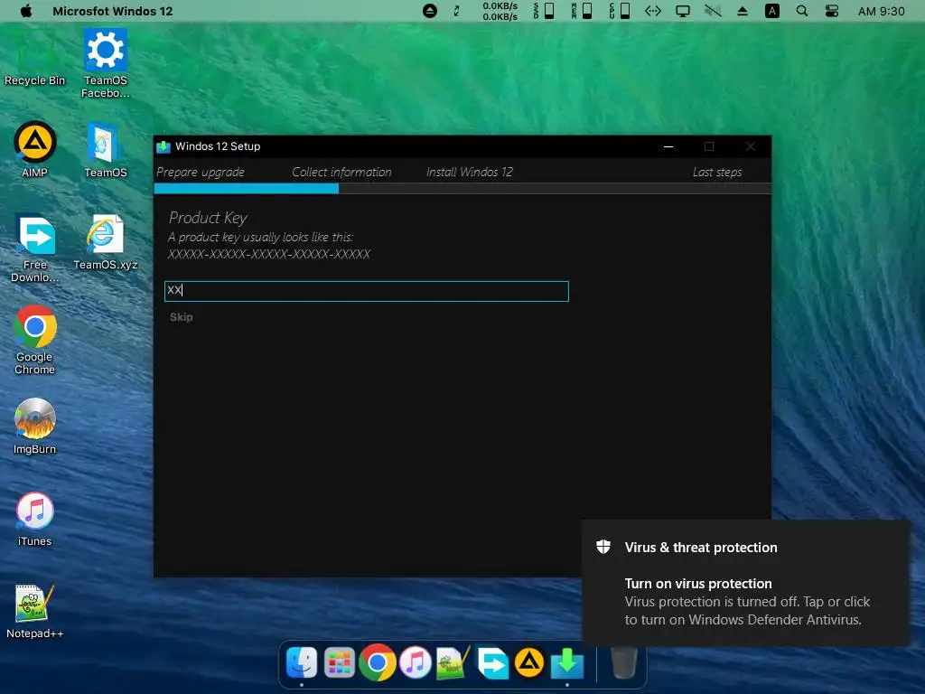
Task: Click the display monitor icon in menu bar
Action: point(683,11)
